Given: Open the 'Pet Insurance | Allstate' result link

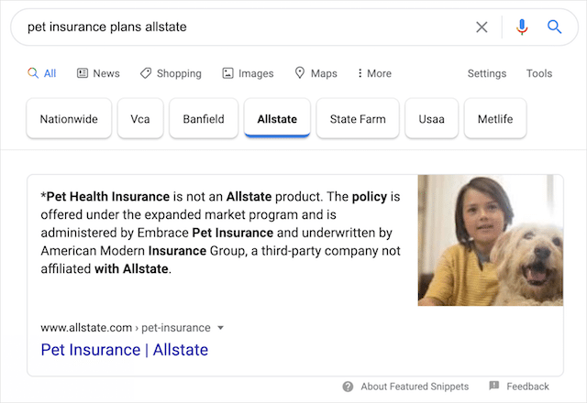Looking at the screenshot, I should (x=125, y=350).
